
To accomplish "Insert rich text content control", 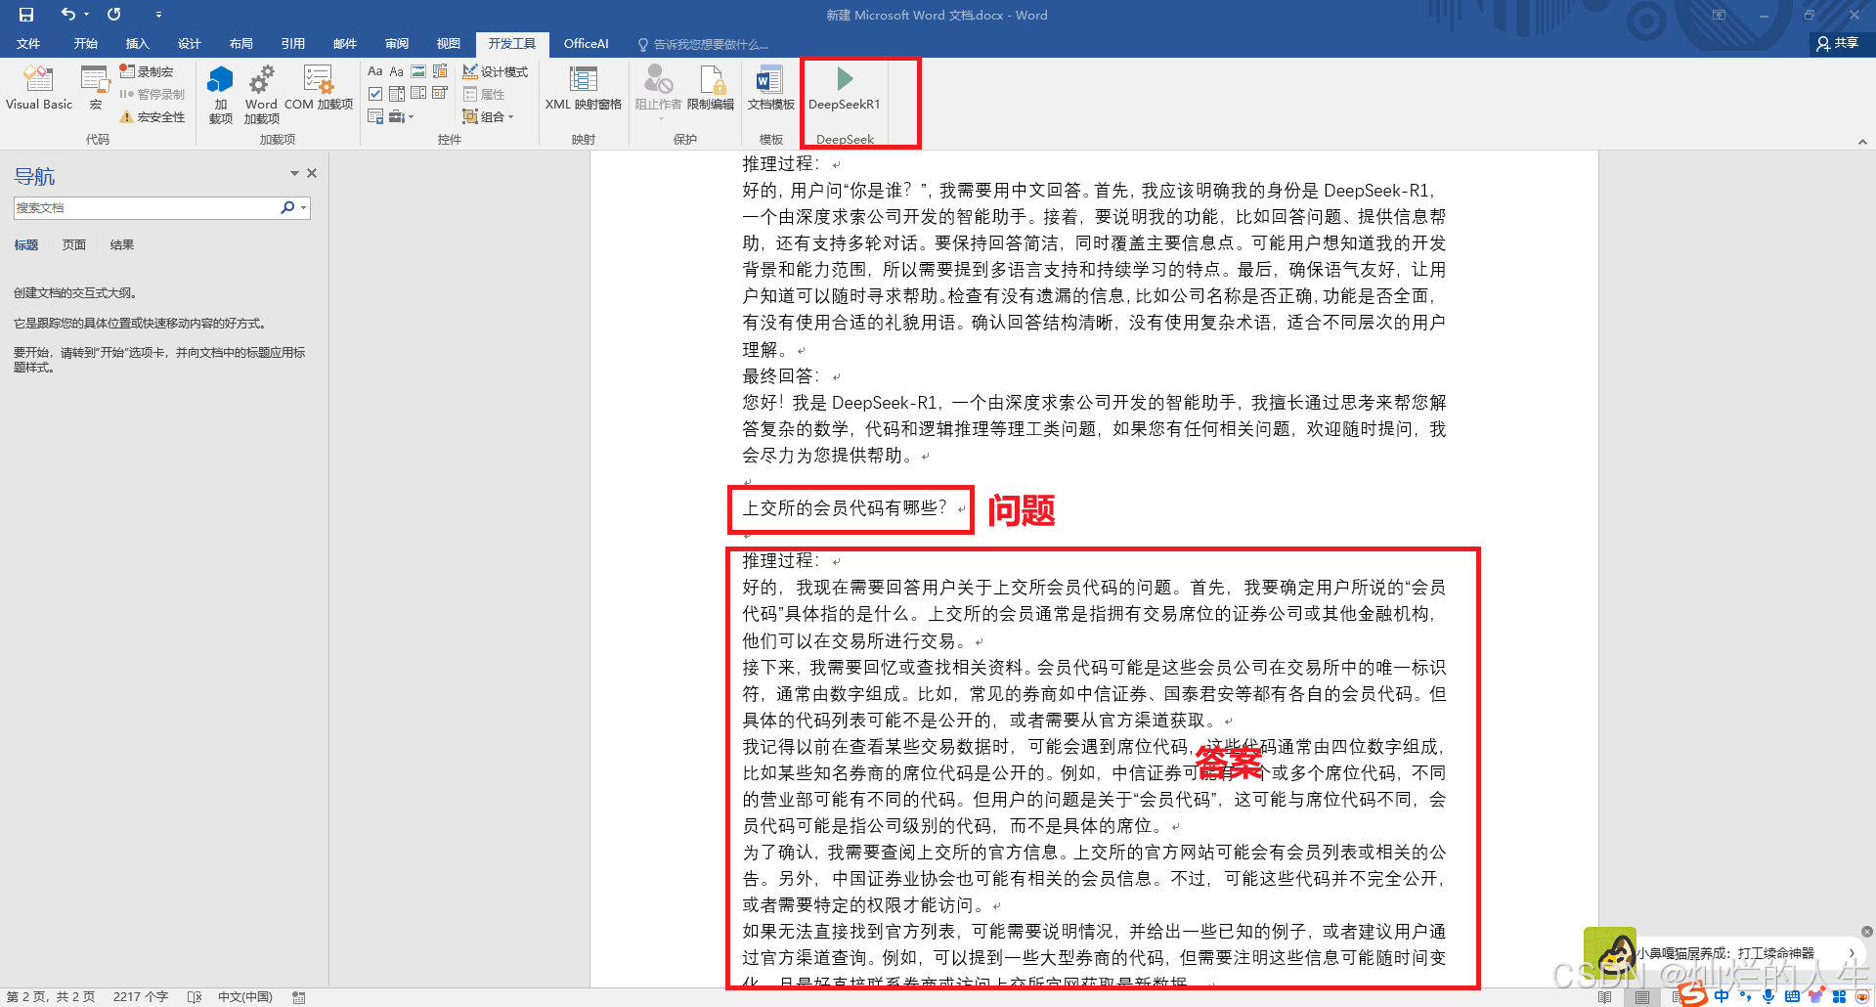I will (x=375, y=71).
